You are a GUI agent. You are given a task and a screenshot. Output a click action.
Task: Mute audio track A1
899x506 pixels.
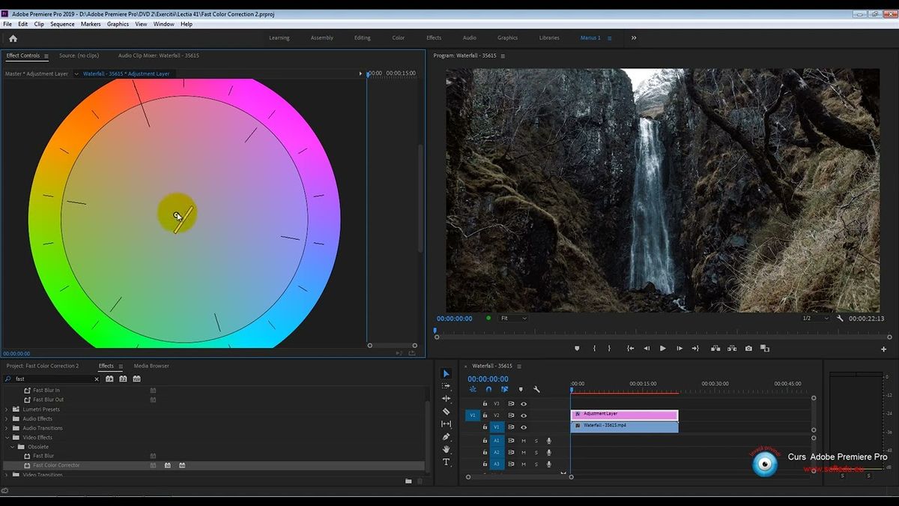pos(524,441)
